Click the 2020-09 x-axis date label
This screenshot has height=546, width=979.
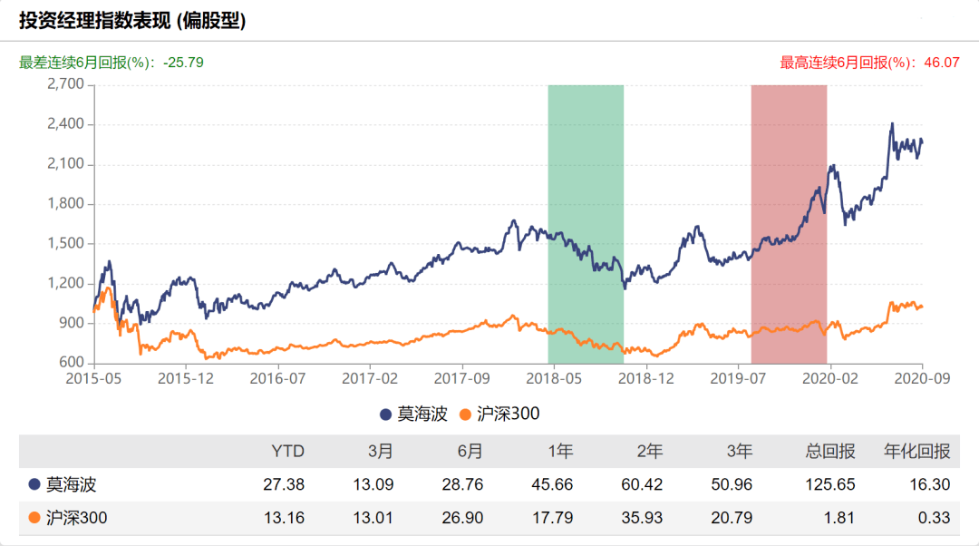(922, 378)
